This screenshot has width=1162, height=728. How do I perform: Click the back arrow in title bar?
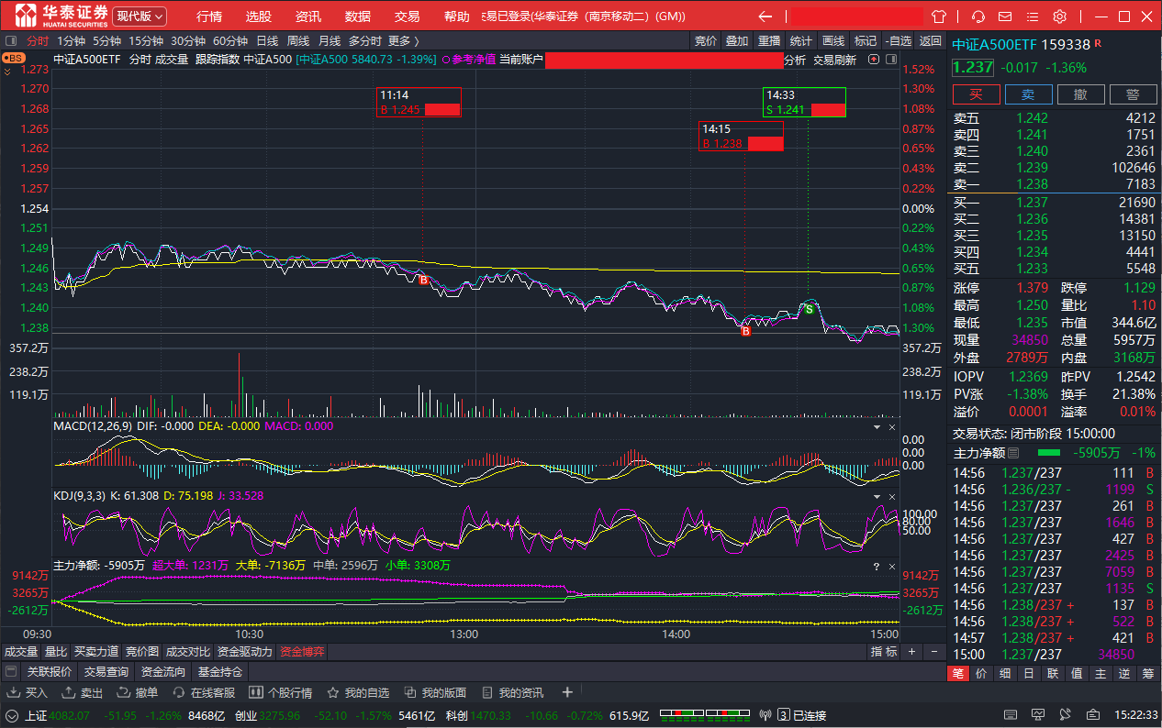pos(765,17)
